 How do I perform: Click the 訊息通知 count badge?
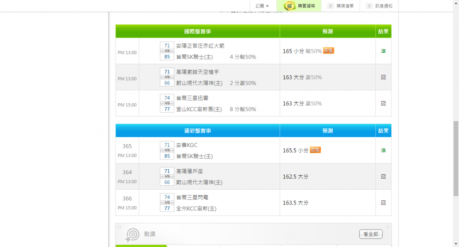[x=369, y=6]
